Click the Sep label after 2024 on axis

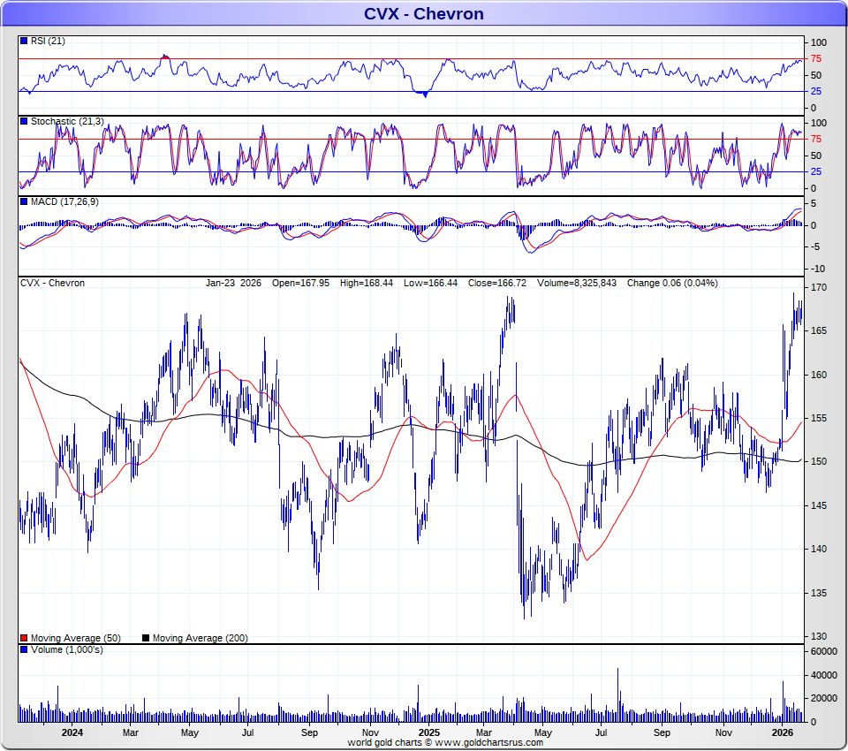pos(309,732)
